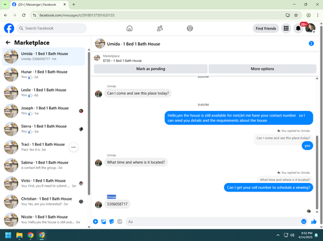
Task: Click the 'Can I get your cell number' message
Action: pos(269,188)
